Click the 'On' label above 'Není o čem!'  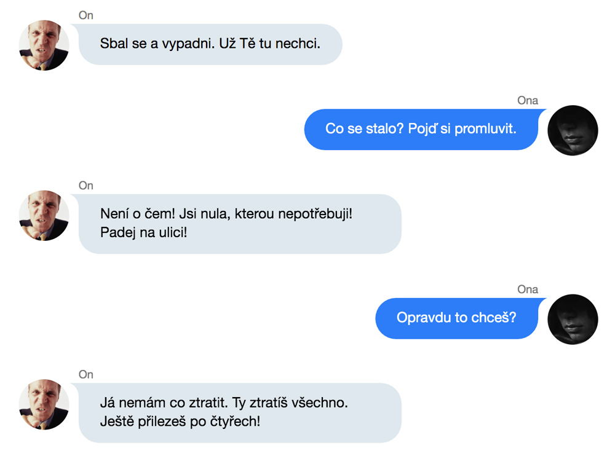[86, 186]
